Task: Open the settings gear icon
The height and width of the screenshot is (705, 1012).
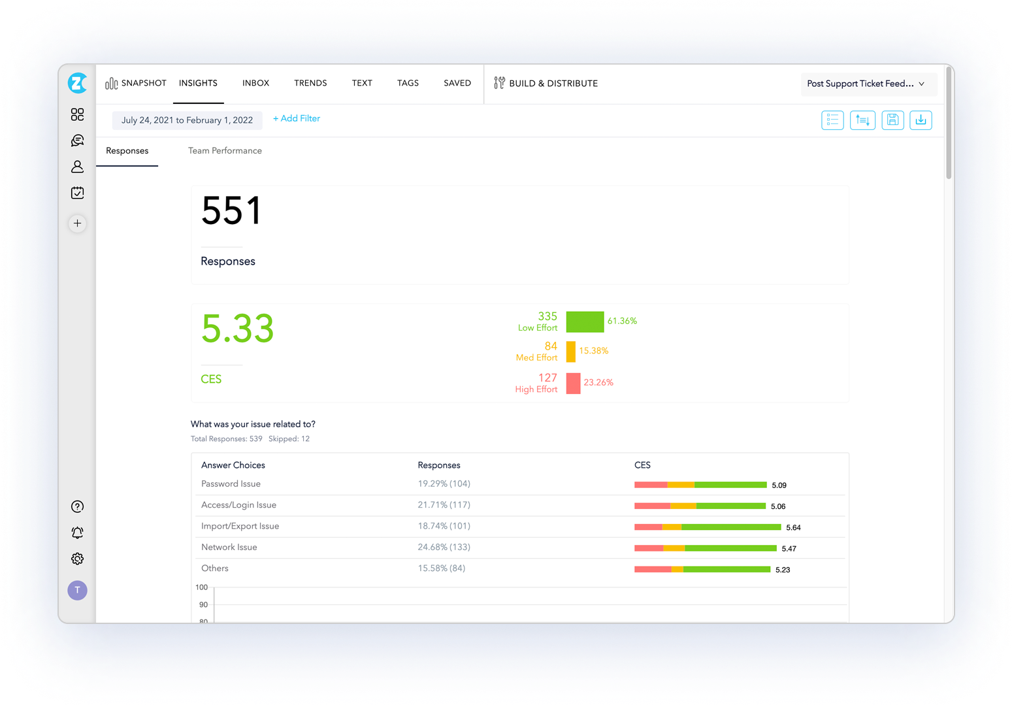Action: tap(77, 559)
